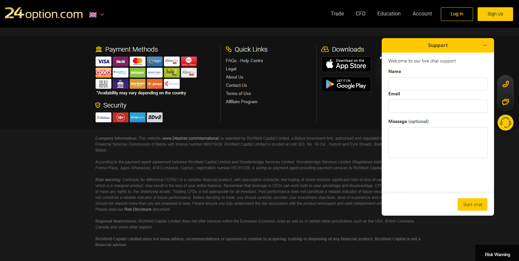Image resolution: width=519 pixels, height=261 pixels.
Task: Select the SafetyPay payment icon
Action: click(155, 73)
